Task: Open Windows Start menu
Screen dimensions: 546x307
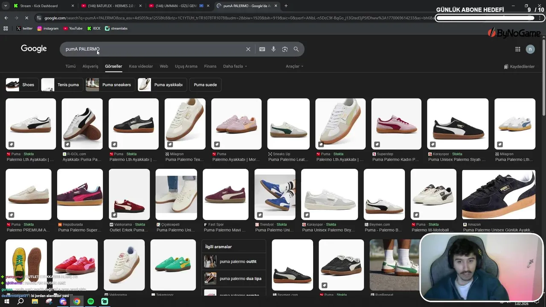Action: tap(6, 301)
